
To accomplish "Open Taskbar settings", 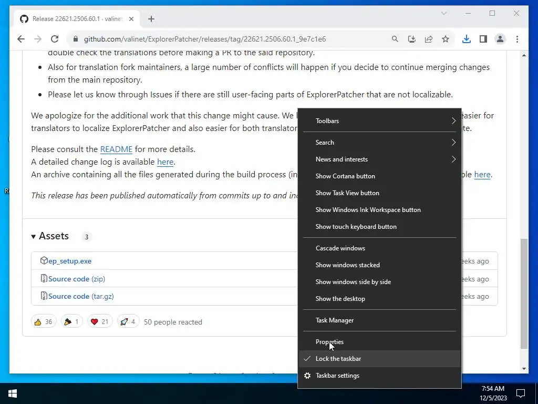I will pos(379,376).
